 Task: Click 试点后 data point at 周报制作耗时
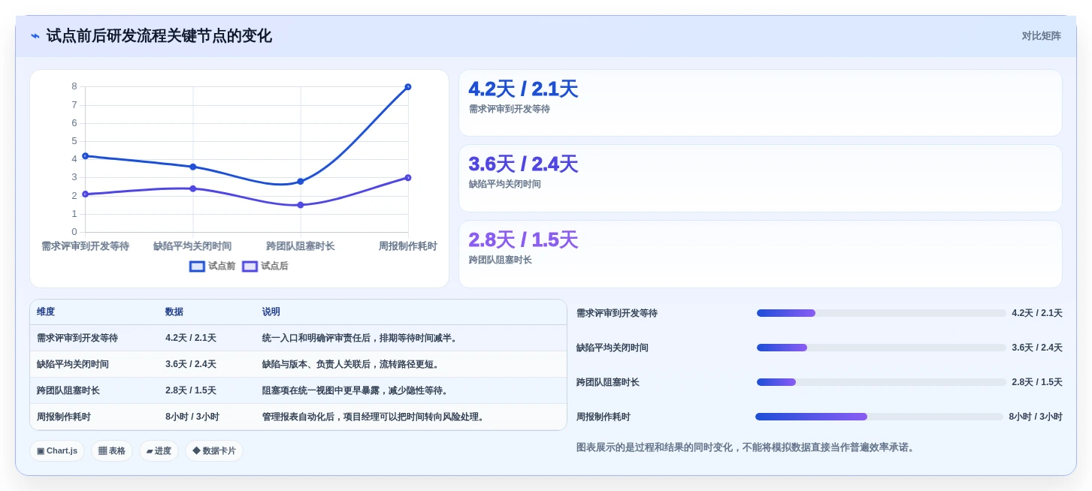[408, 178]
